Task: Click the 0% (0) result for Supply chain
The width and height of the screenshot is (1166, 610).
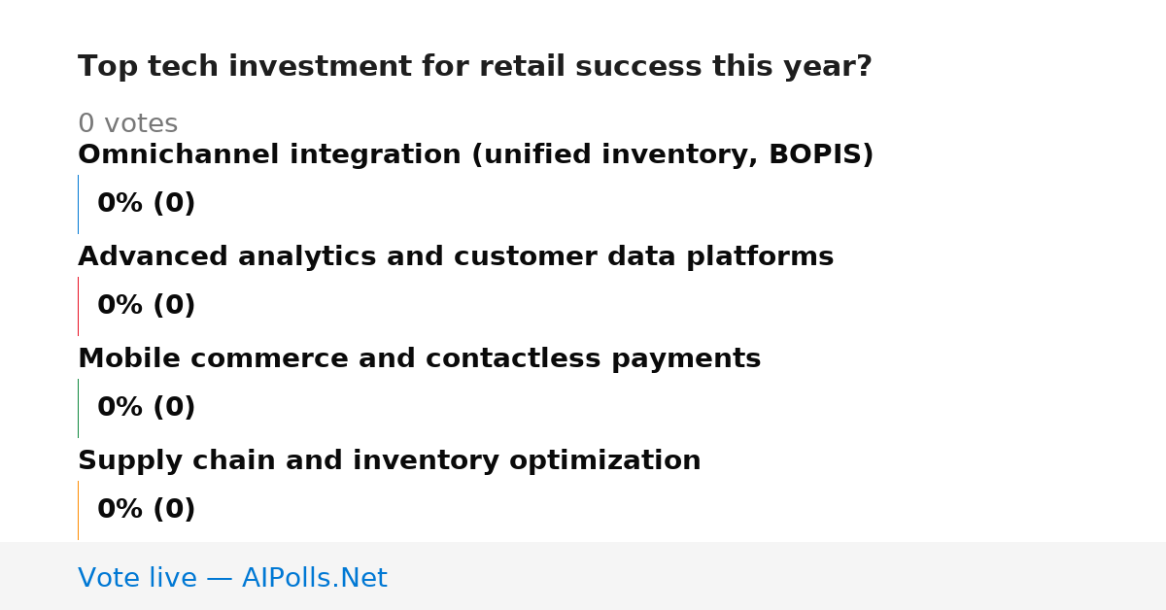Action: pos(146,510)
